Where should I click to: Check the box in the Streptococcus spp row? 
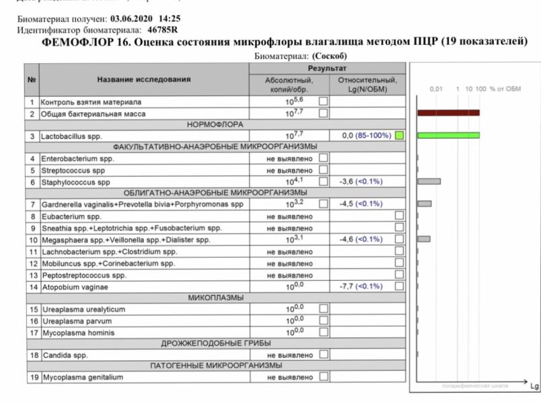click(323, 169)
